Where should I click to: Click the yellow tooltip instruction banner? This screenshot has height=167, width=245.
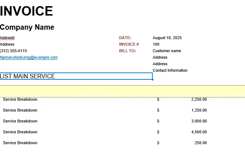click(x=122, y=91)
